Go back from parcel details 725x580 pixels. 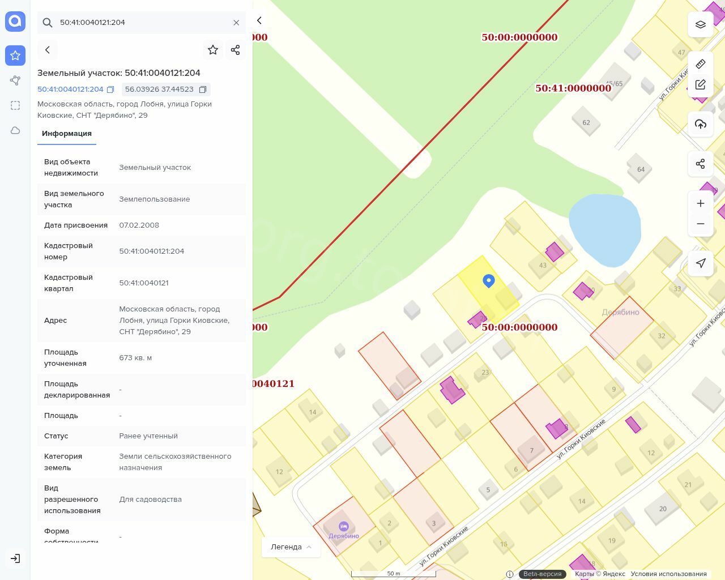48,50
